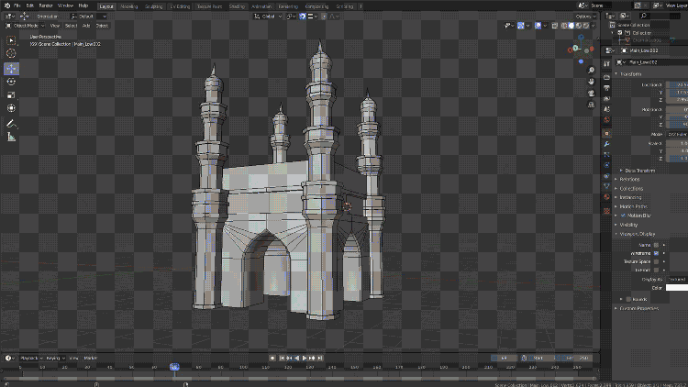This screenshot has width=688, height=387.
Task: Open the Playback menu in the timeline
Action: [29, 358]
